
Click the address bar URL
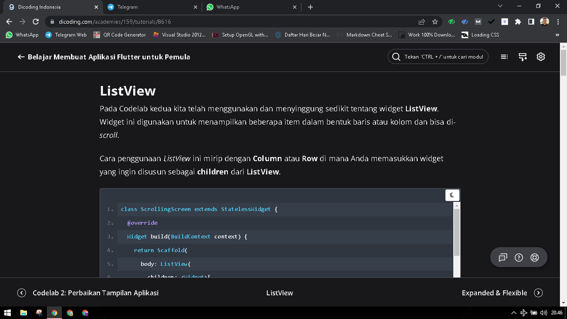pyautogui.click(x=115, y=22)
